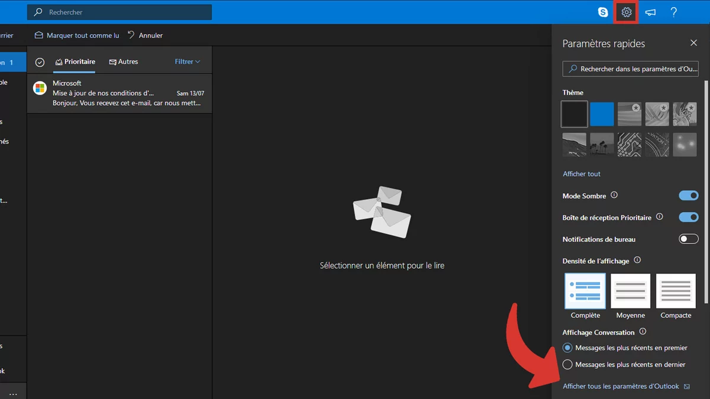Image resolution: width=710 pixels, height=399 pixels.
Task: Enable Notifications de bureau toggle
Action: pyautogui.click(x=689, y=239)
